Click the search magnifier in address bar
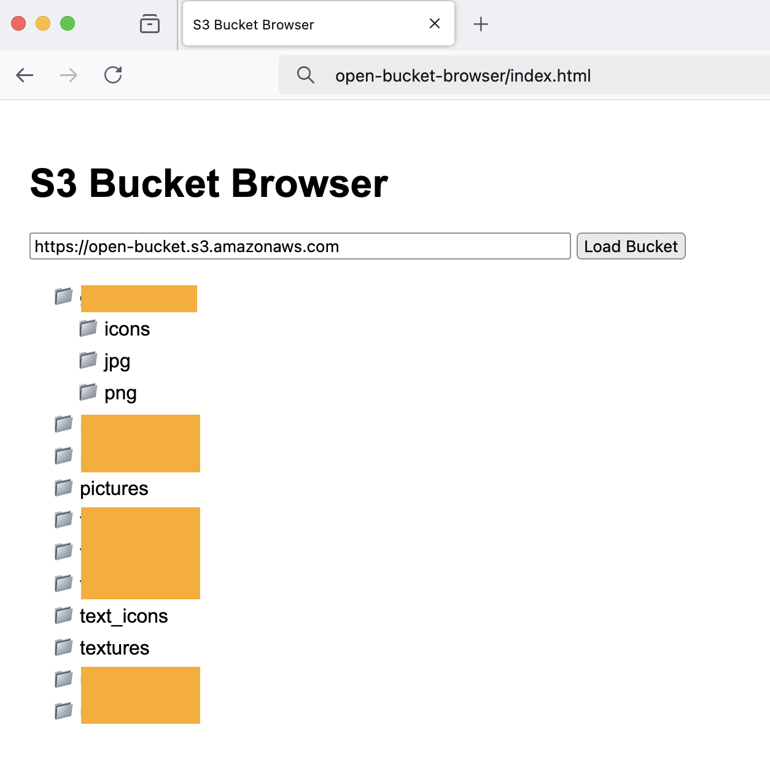This screenshot has height=757, width=770. (x=306, y=75)
